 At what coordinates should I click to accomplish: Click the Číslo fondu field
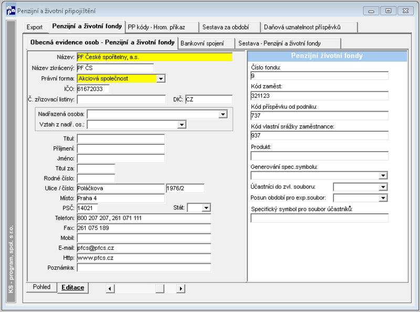320,76
